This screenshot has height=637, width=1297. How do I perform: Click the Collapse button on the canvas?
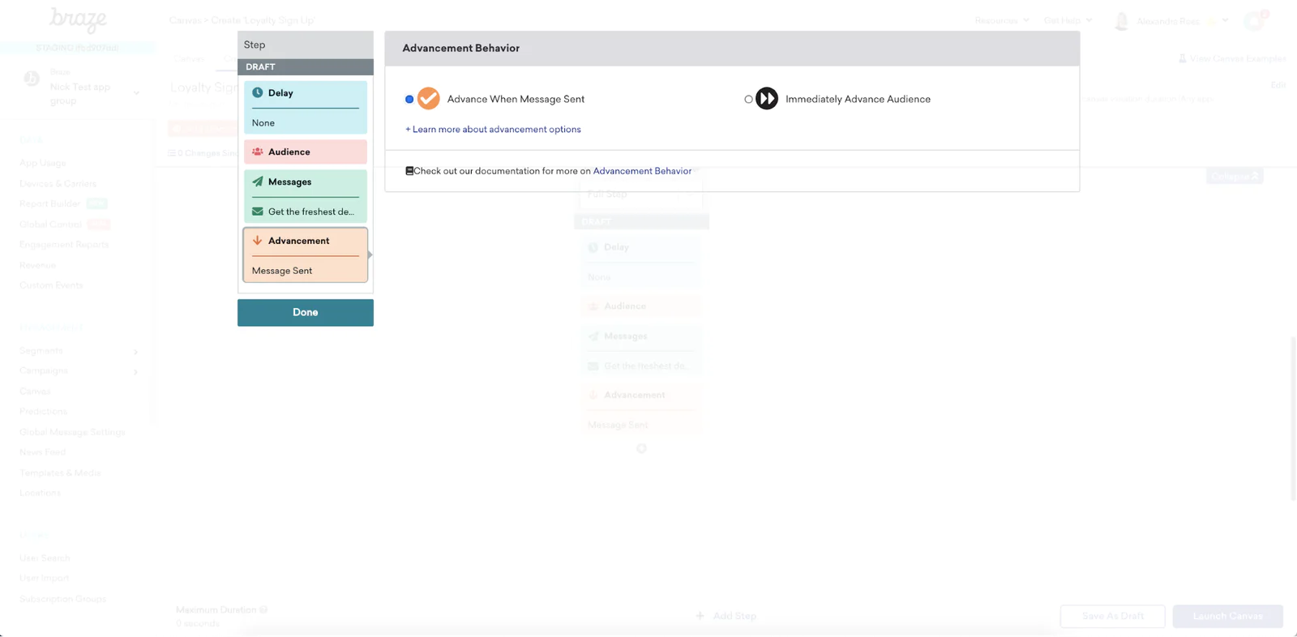click(x=1235, y=176)
